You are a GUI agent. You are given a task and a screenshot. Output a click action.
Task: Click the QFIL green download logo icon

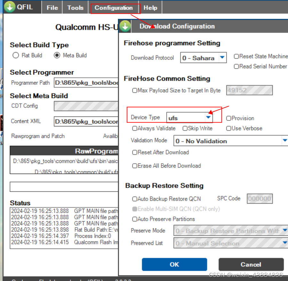click(x=10, y=7)
